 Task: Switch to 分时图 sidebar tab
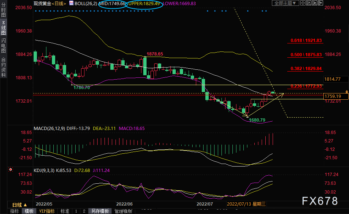coord(4,10)
